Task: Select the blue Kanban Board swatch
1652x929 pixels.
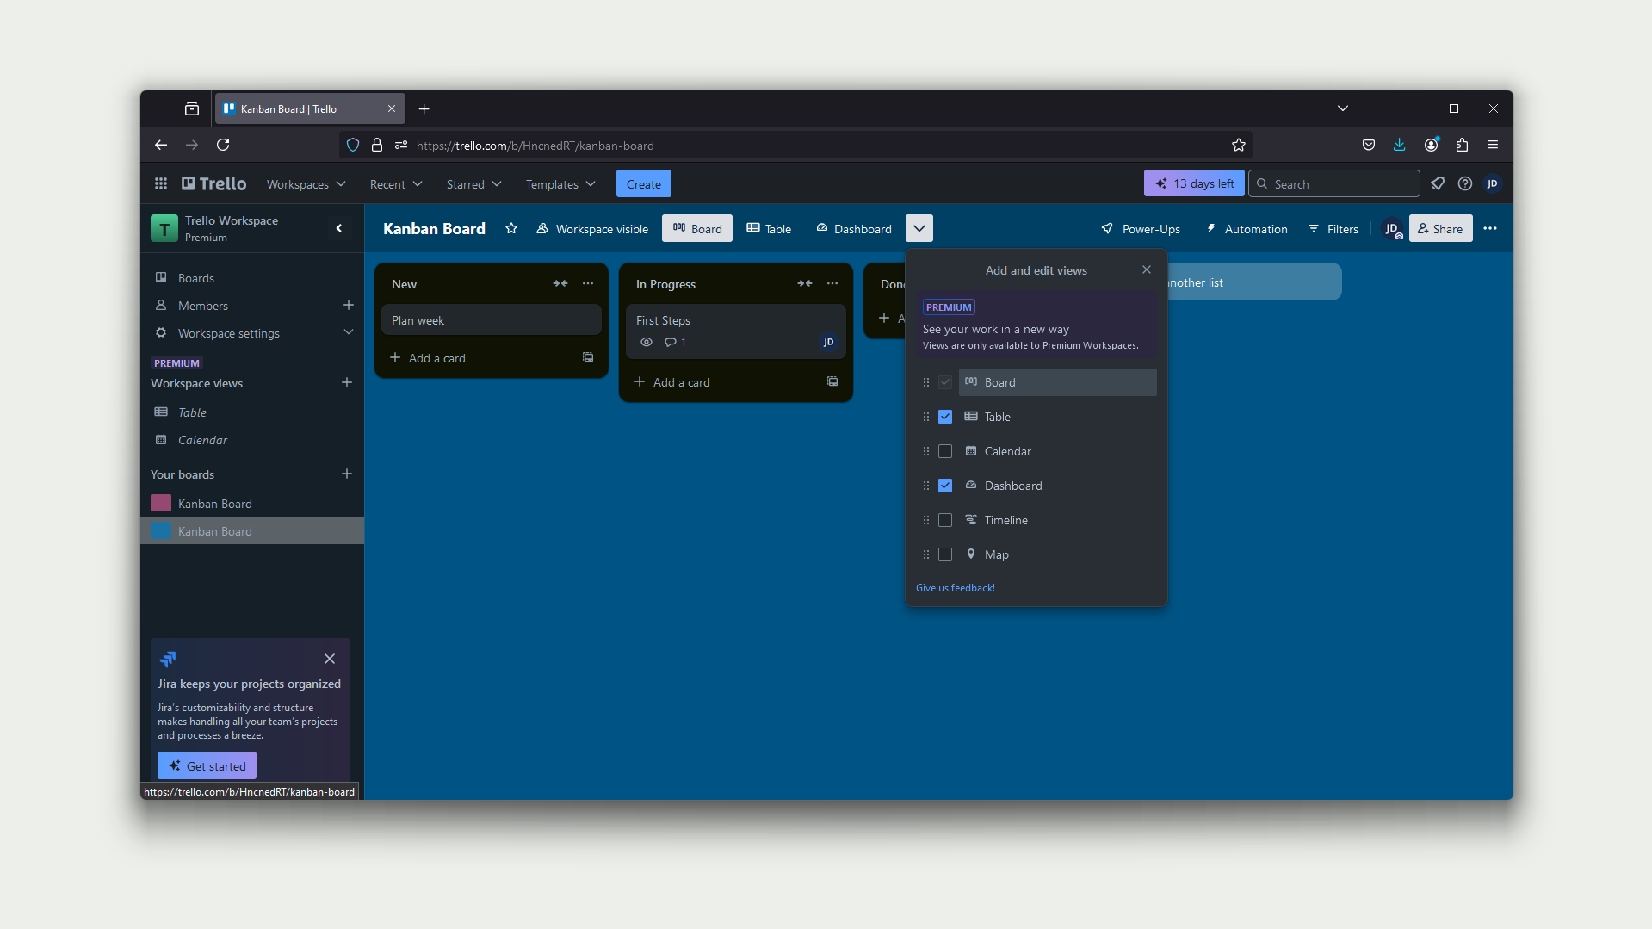Action: coord(161,530)
